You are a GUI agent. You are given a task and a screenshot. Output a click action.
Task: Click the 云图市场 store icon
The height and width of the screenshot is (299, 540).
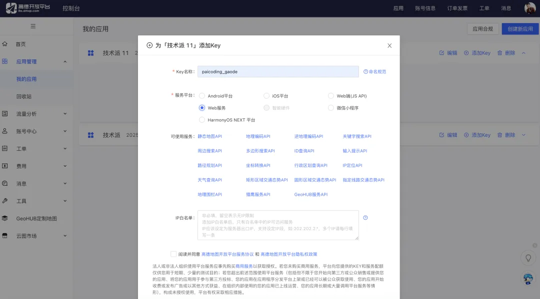(5, 236)
